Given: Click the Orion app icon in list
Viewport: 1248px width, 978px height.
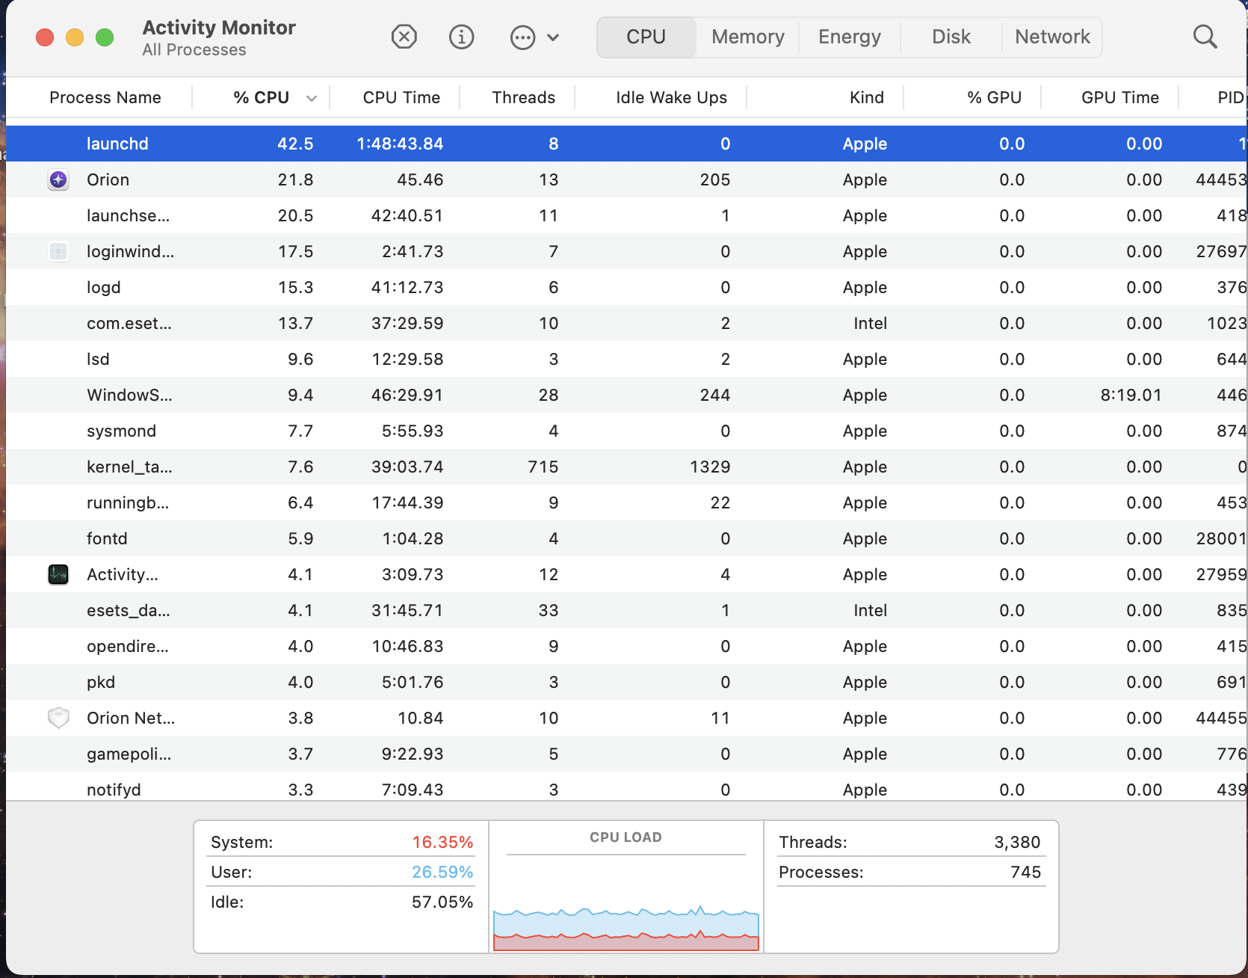Looking at the screenshot, I should coord(58,179).
